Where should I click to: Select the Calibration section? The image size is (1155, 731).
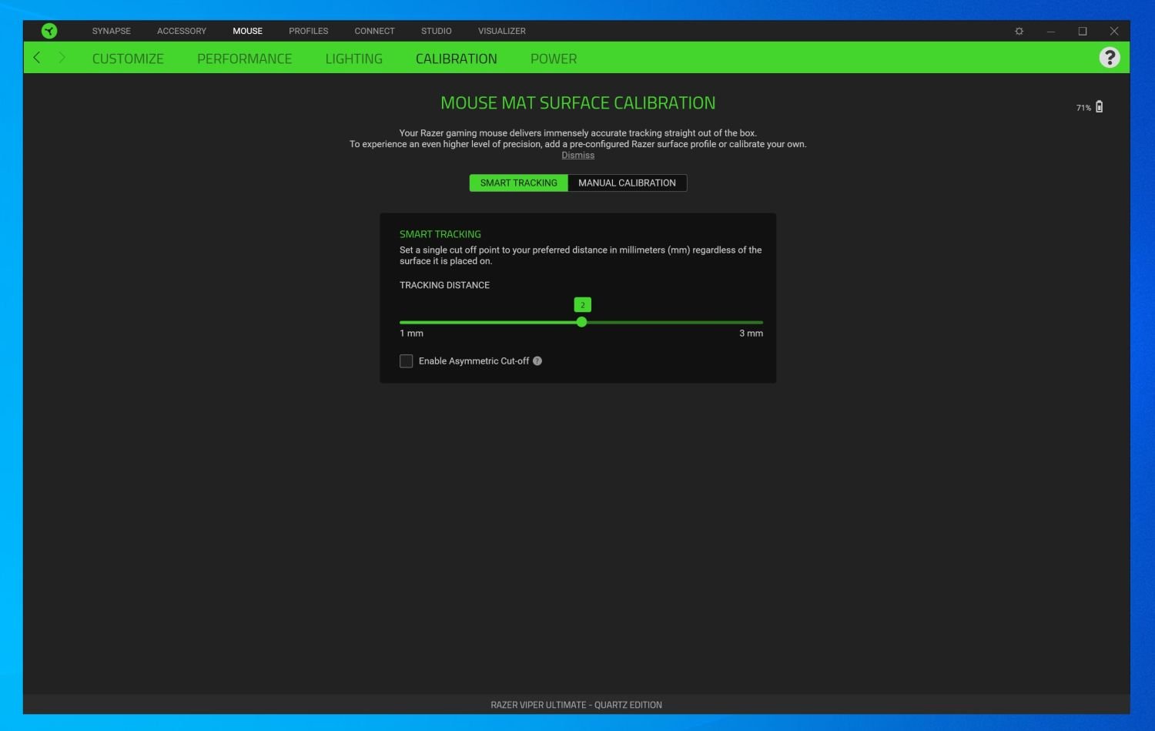[x=457, y=59]
